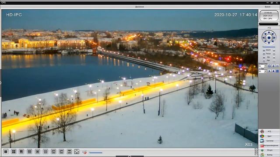The image size is (280, 157).
Task: Move camera up-left with PTZ diagonal arrow
Action: pyautogui.click(x=265, y=34)
